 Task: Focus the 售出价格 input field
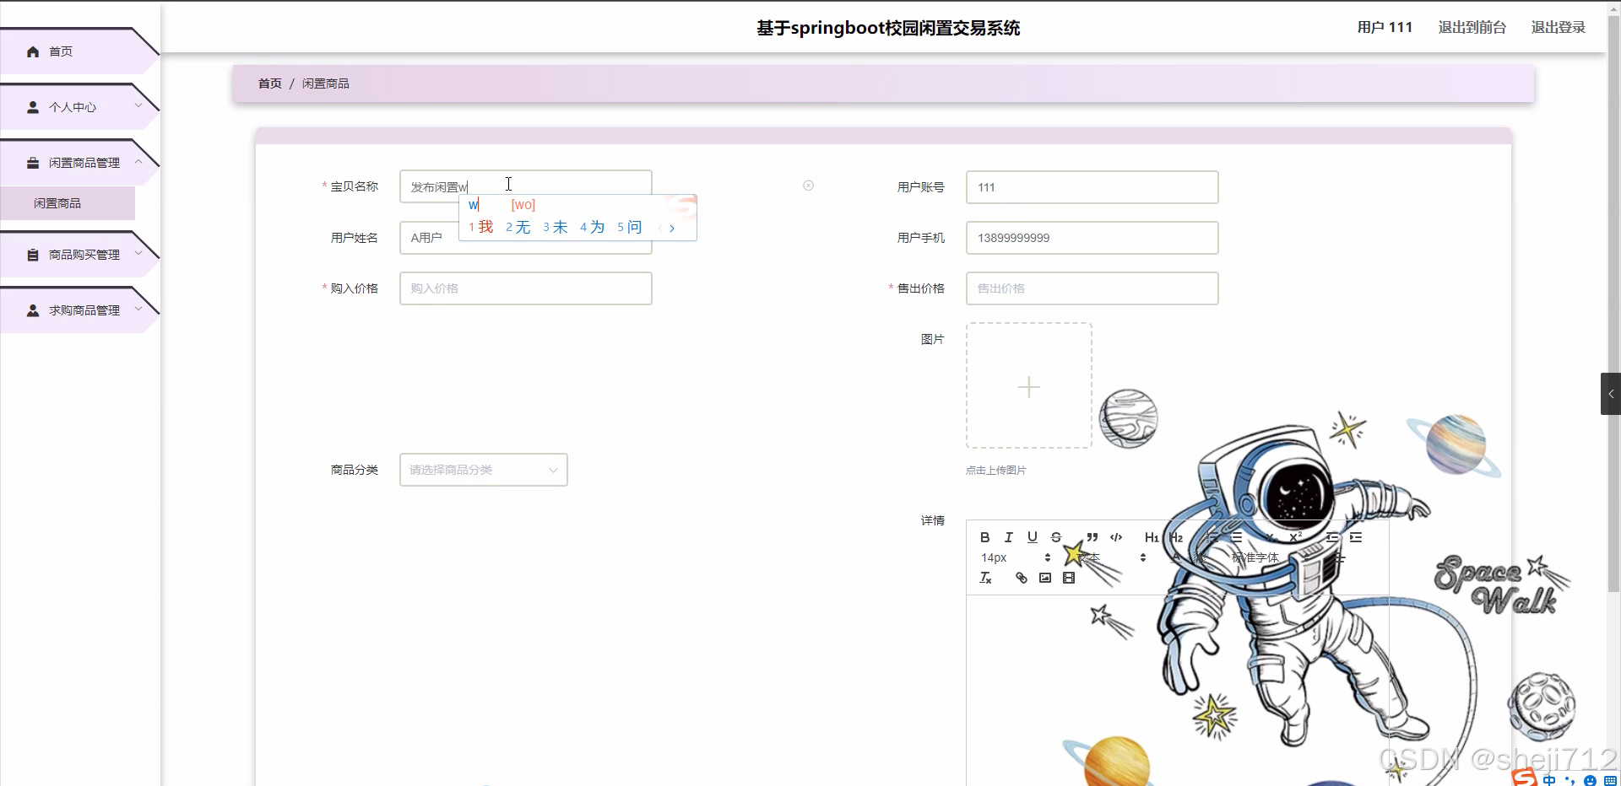point(1092,288)
